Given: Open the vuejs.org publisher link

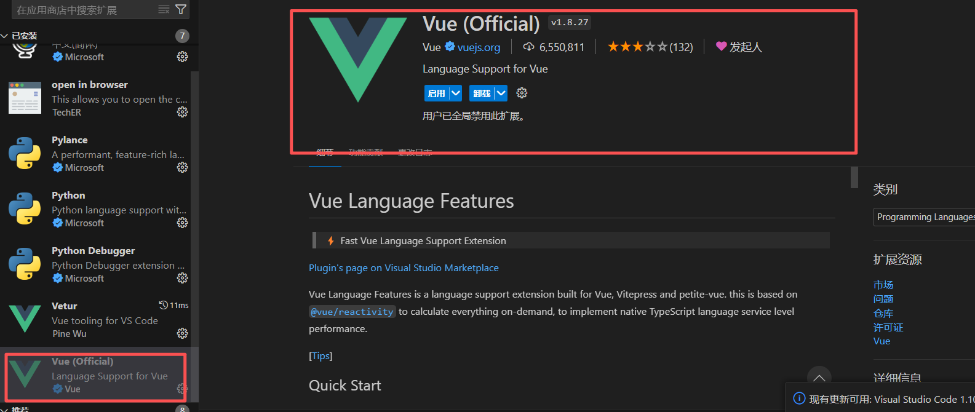Looking at the screenshot, I should pyautogui.click(x=480, y=47).
